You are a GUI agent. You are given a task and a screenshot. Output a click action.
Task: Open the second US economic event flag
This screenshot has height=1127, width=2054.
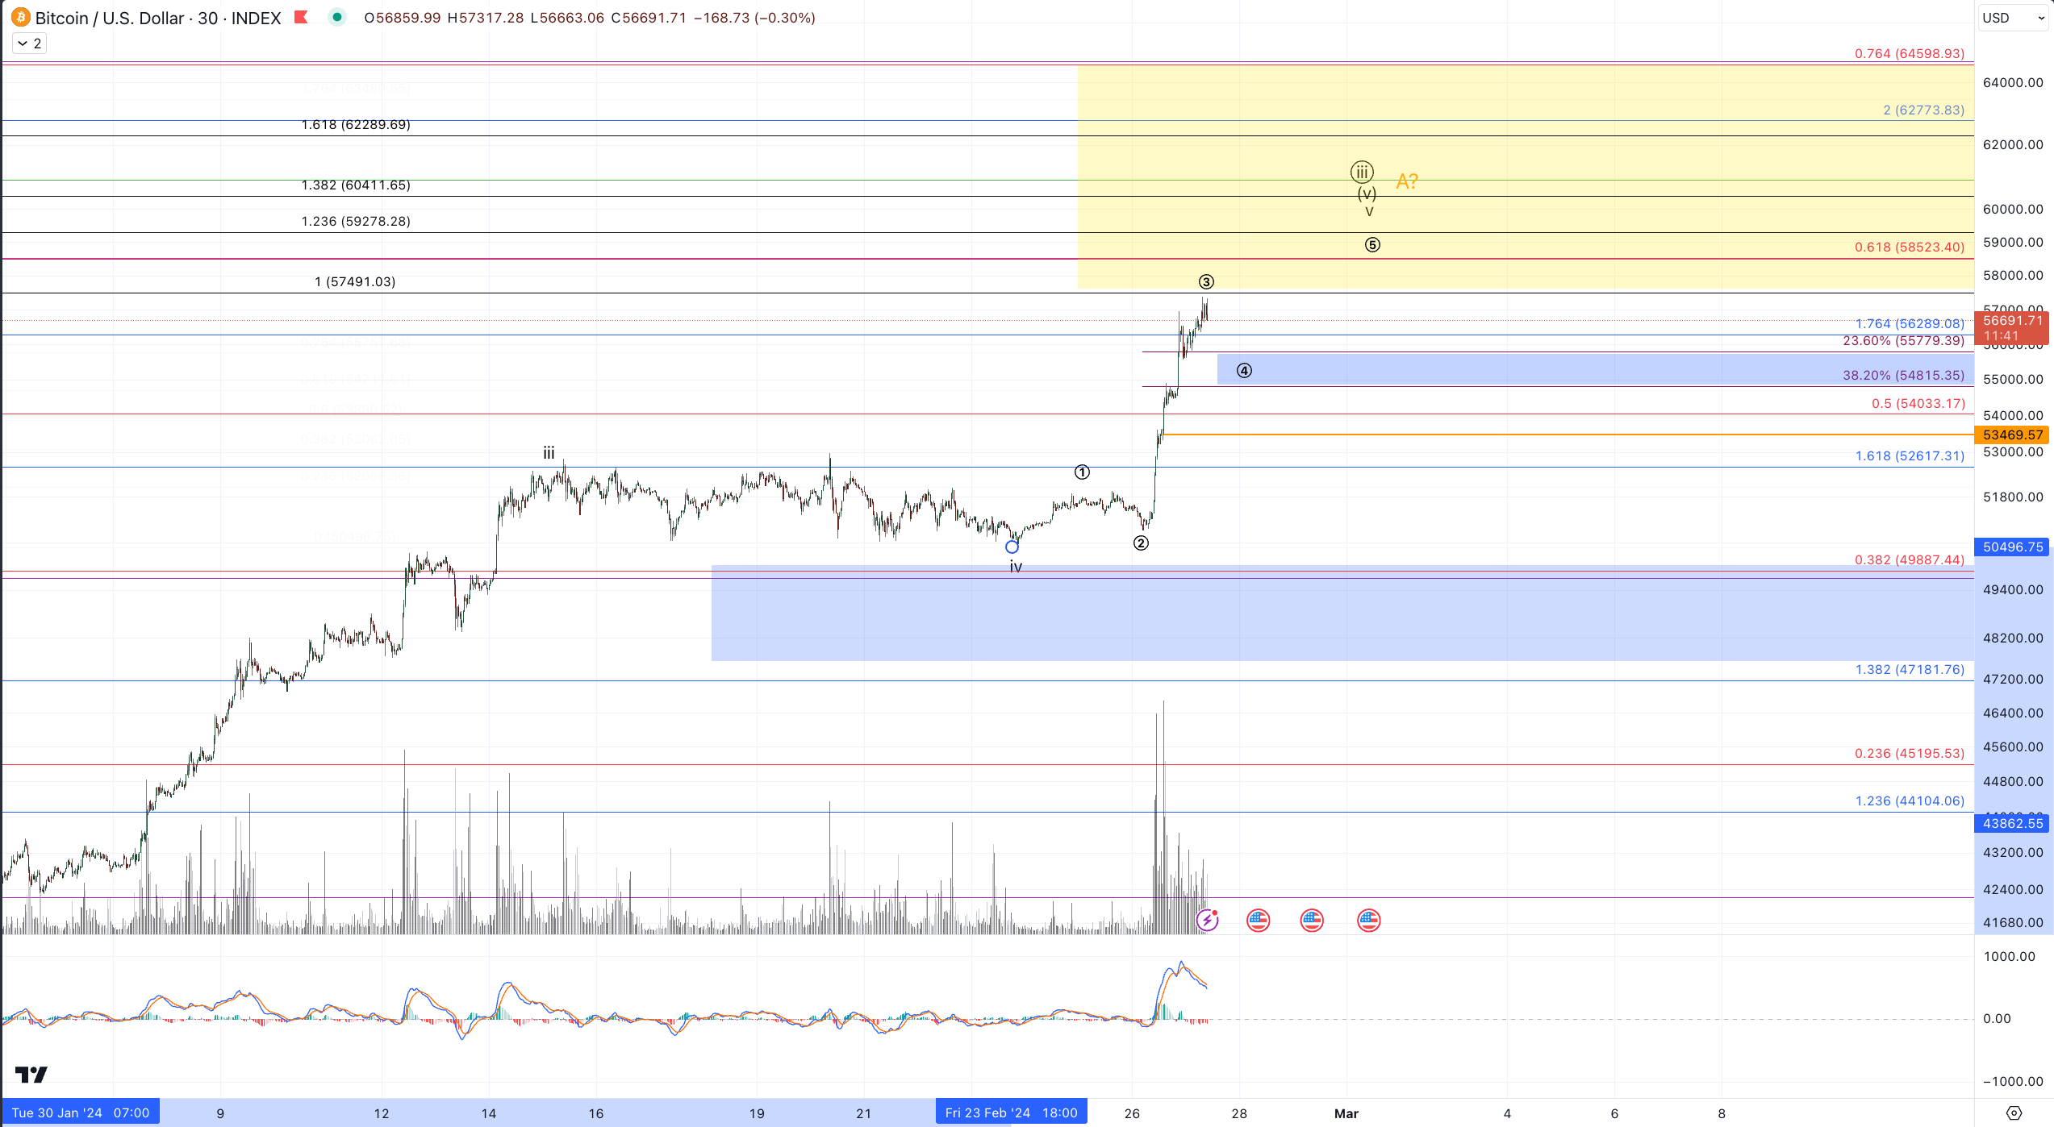(x=1312, y=920)
